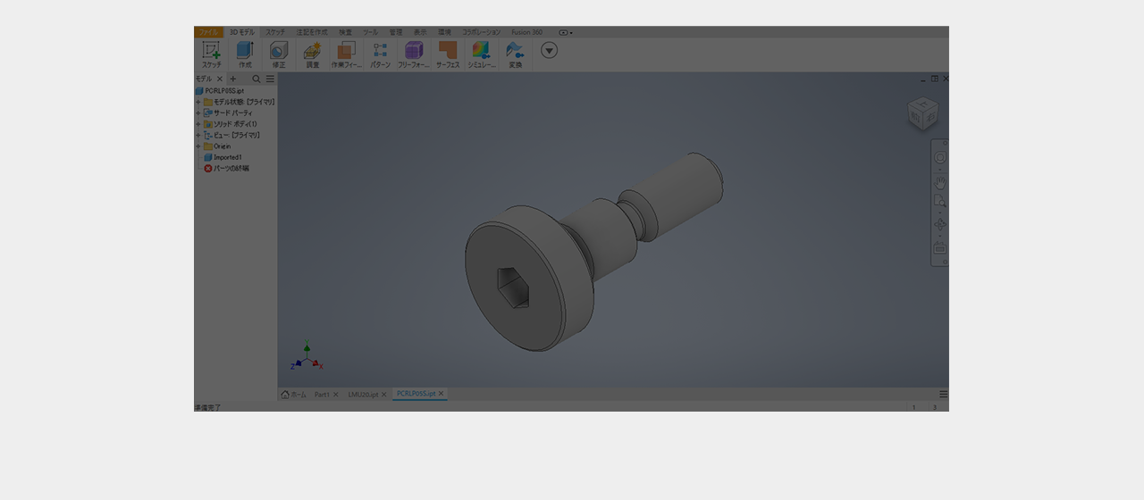Select the Pan hand tool in navigation bar
Screen dimensions: 1144x500
point(940,182)
